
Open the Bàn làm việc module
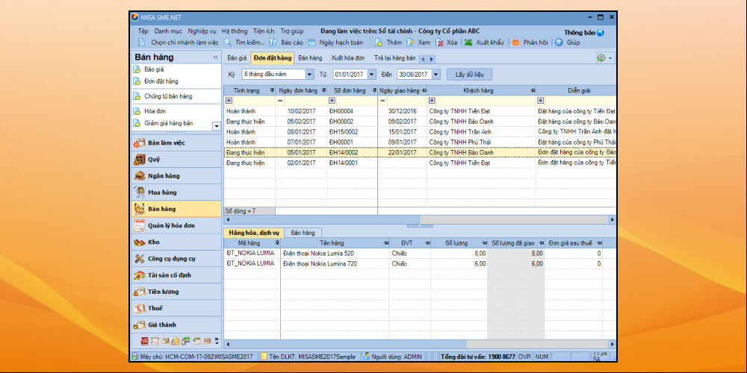click(176, 142)
